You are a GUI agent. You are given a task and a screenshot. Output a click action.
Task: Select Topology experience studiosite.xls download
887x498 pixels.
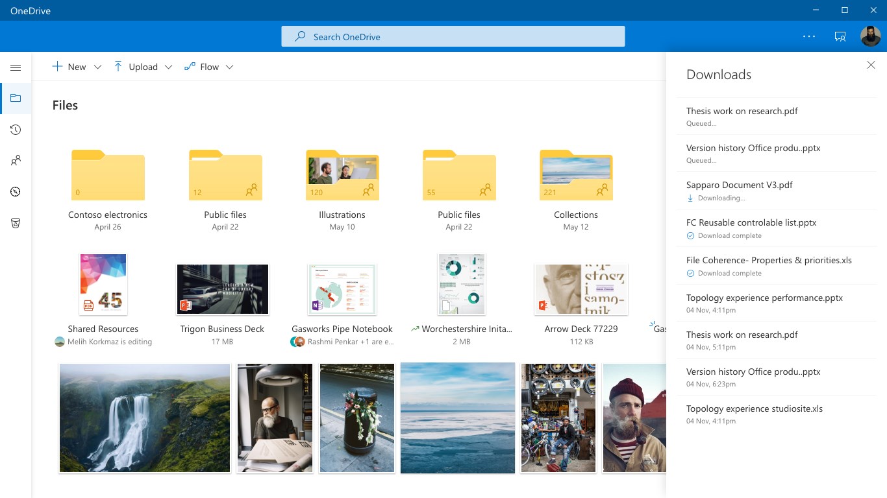coord(754,409)
